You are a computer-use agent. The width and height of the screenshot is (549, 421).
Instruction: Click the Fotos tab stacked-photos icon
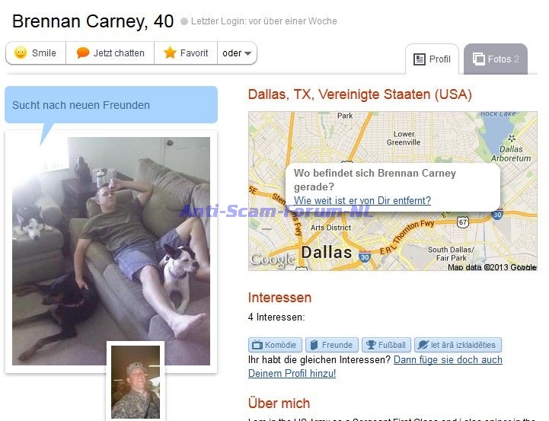pyautogui.click(x=479, y=59)
